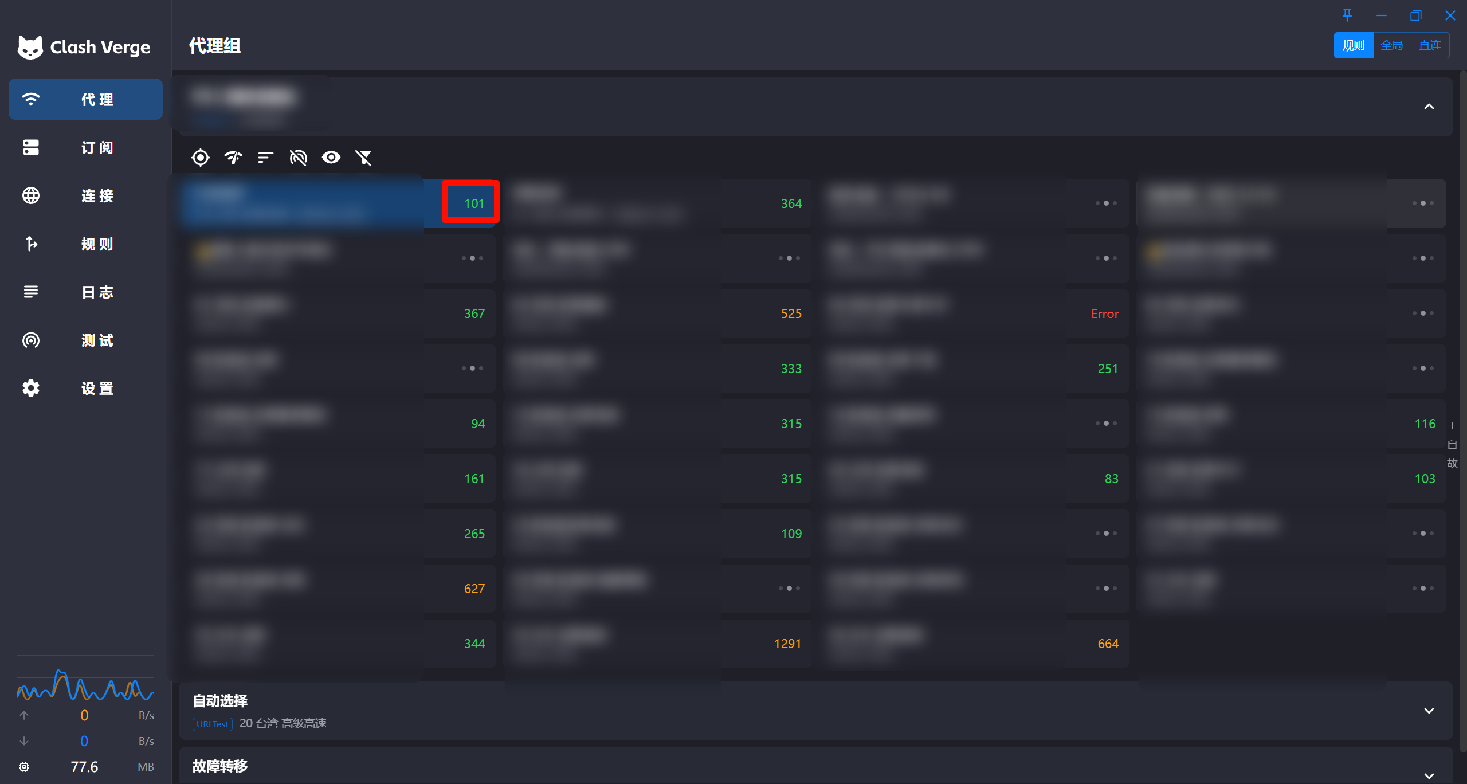Click the traffic graph in sidebar
Viewport: 1467px width, 784px height.
click(85, 685)
